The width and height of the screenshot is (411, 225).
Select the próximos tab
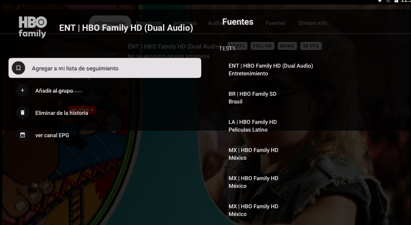pyautogui.click(x=185, y=23)
